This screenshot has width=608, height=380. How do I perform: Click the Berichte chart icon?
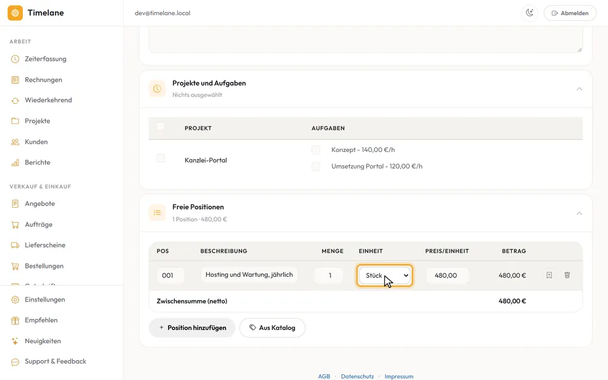click(15, 163)
